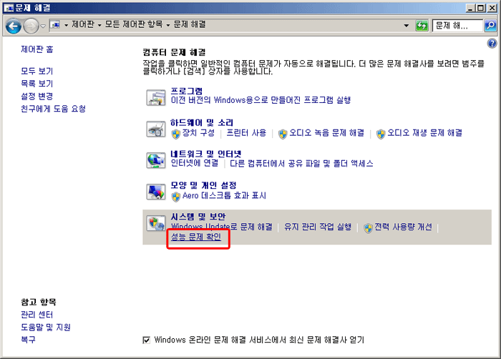Expand dropdown arrow after 모든 제어판 항목
This screenshot has width=501, height=359.
[x=167, y=25]
